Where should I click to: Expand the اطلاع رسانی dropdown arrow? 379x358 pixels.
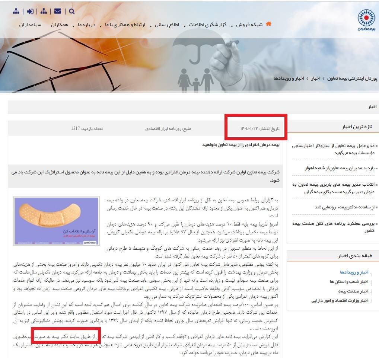point(150,26)
